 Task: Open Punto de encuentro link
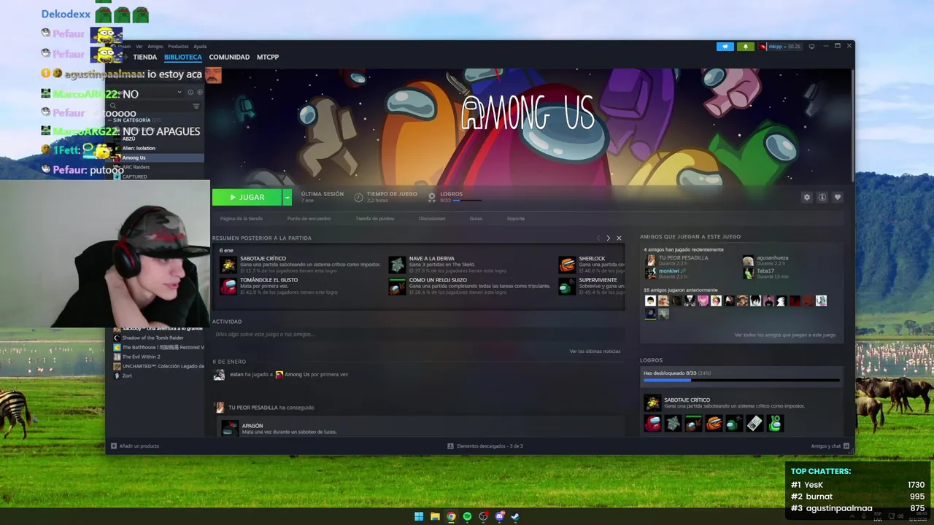[x=309, y=219]
